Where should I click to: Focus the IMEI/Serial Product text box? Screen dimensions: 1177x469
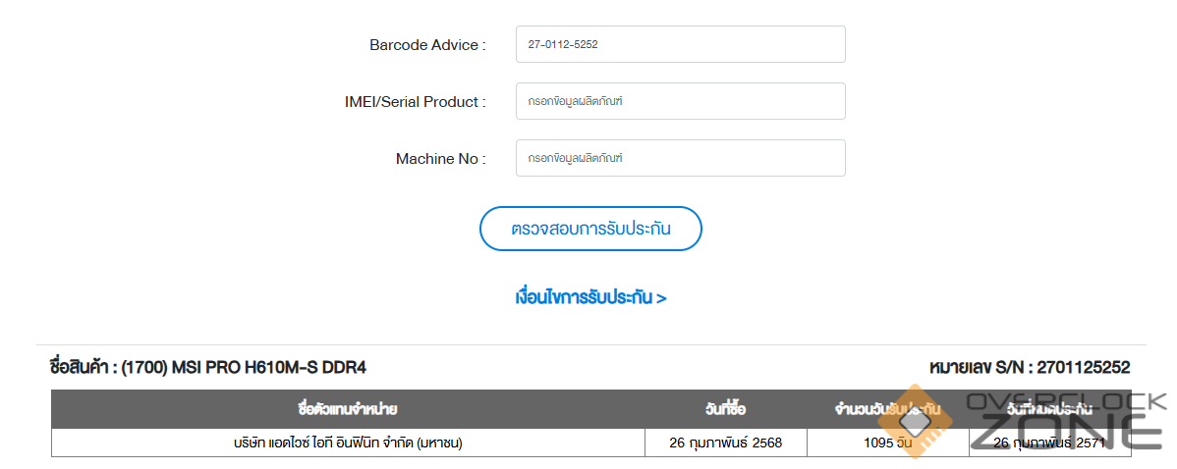click(680, 101)
